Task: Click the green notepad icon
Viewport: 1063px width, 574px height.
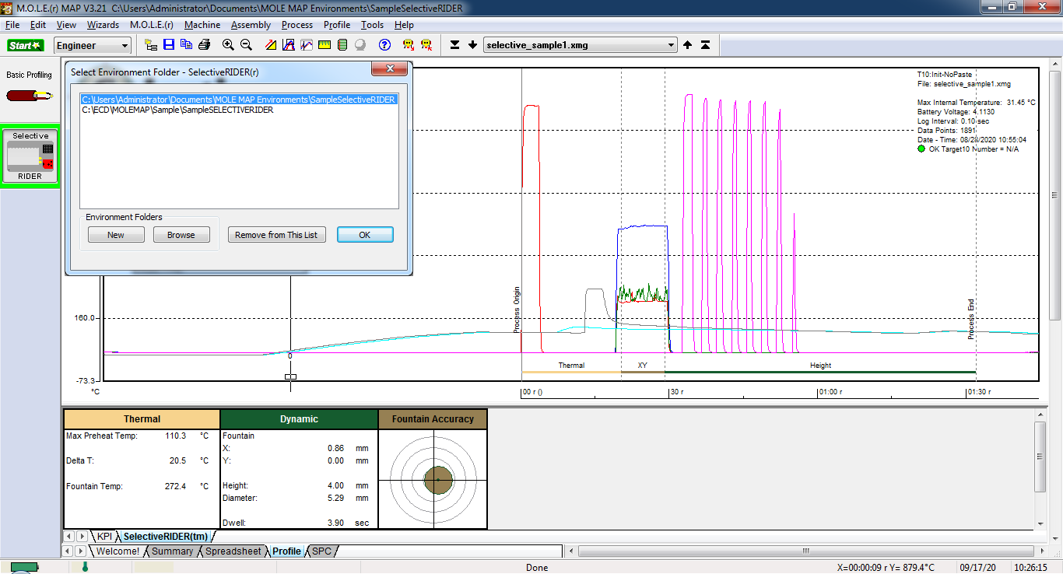Action: [342, 46]
